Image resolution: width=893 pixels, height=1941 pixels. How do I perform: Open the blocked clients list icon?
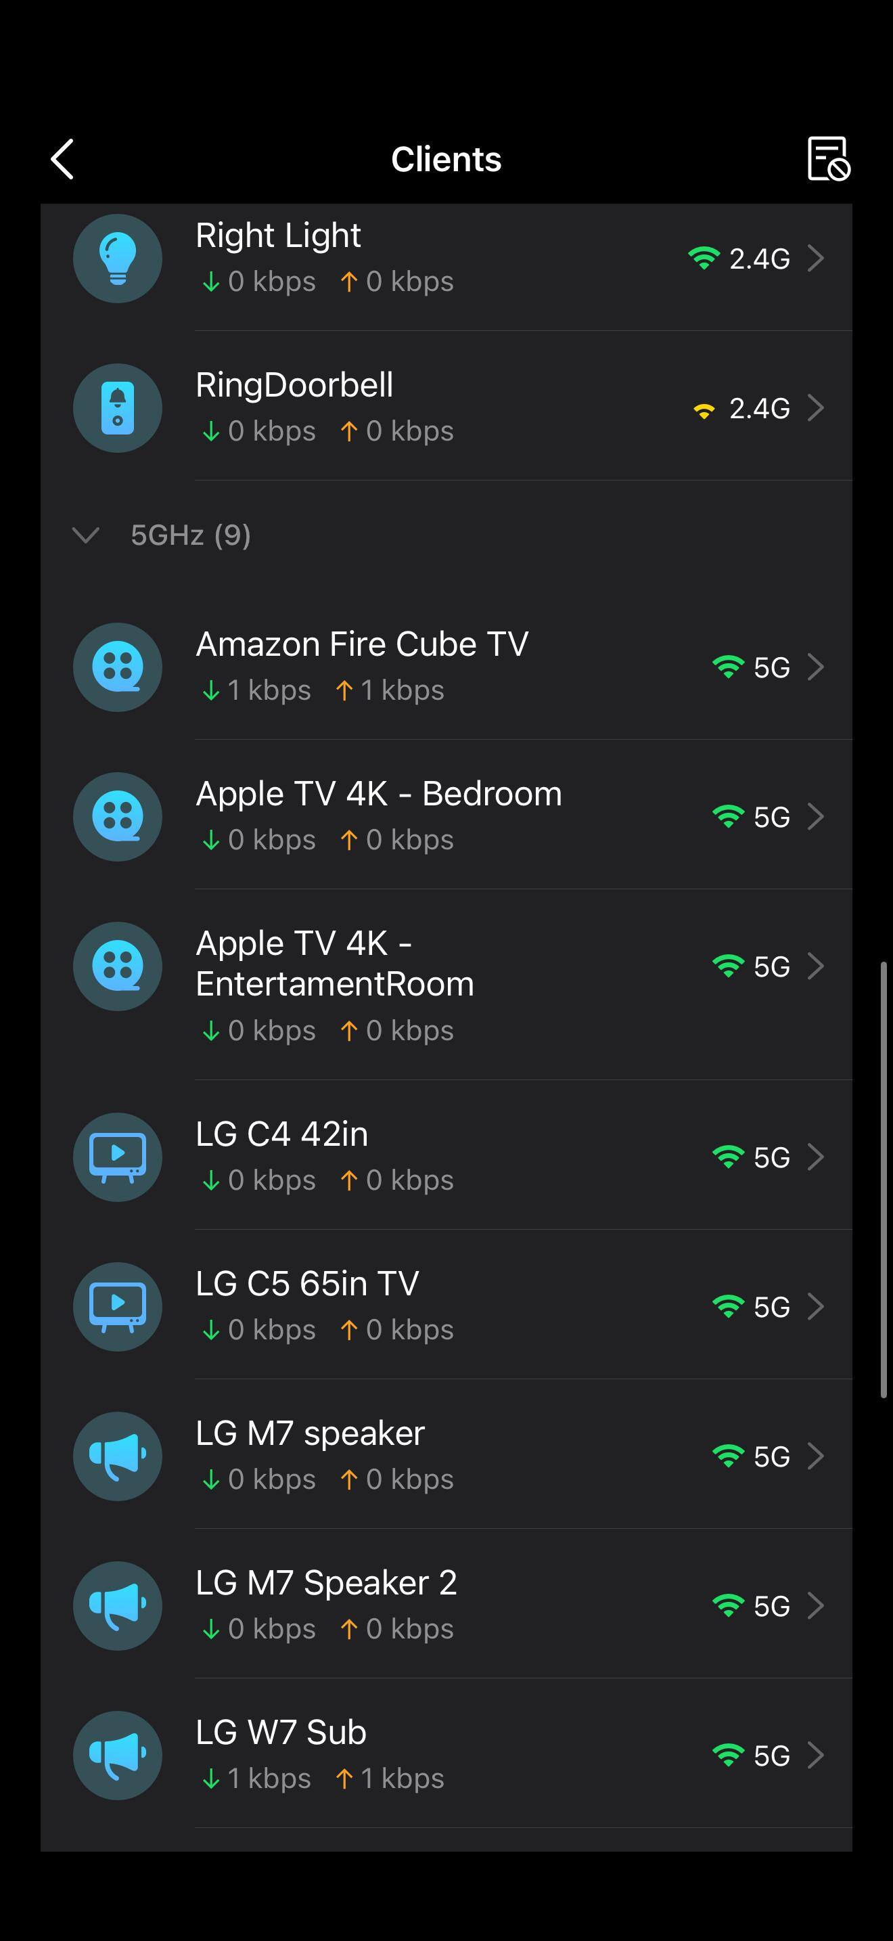827,158
